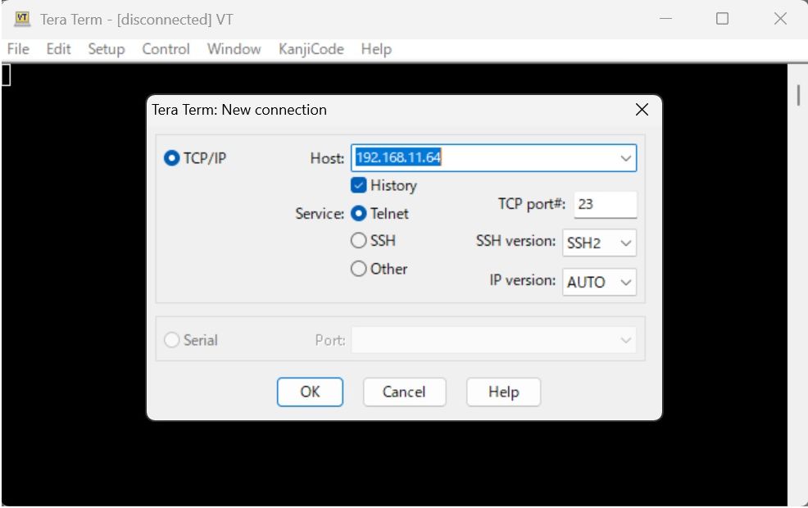The image size is (808, 508).
Task: Choose the Telnet service option
Action: pyautogui.click(x=358, y=213)
